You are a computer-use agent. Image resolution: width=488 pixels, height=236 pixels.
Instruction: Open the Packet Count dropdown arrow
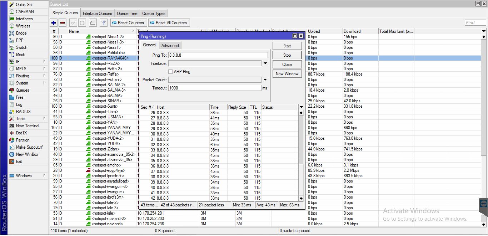(x=265, y=80)
